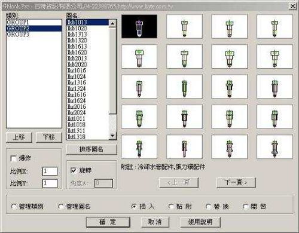Screen dimensions: 299x233
Task: Select lkb2020 in the 圖名 list
Action: pos(88,65)
